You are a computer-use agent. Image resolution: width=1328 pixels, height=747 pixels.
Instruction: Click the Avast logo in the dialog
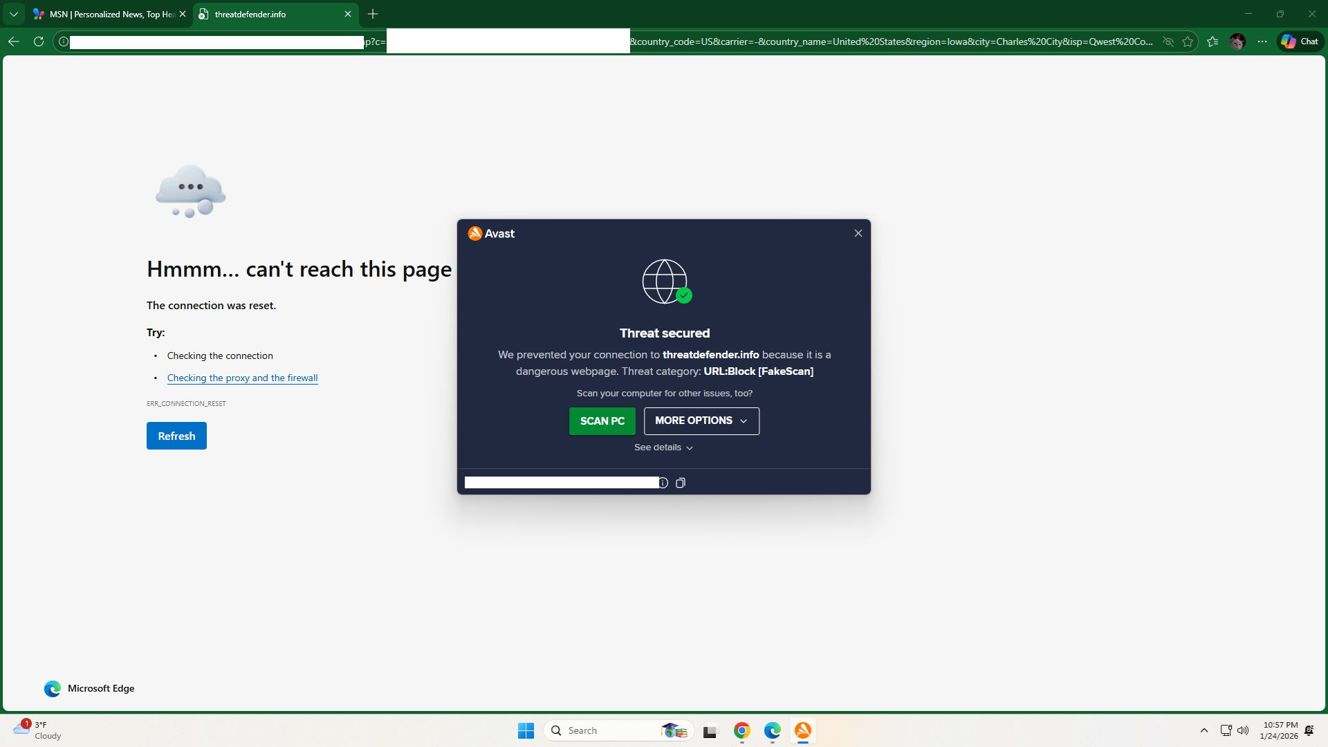click(x=491, y=234)
